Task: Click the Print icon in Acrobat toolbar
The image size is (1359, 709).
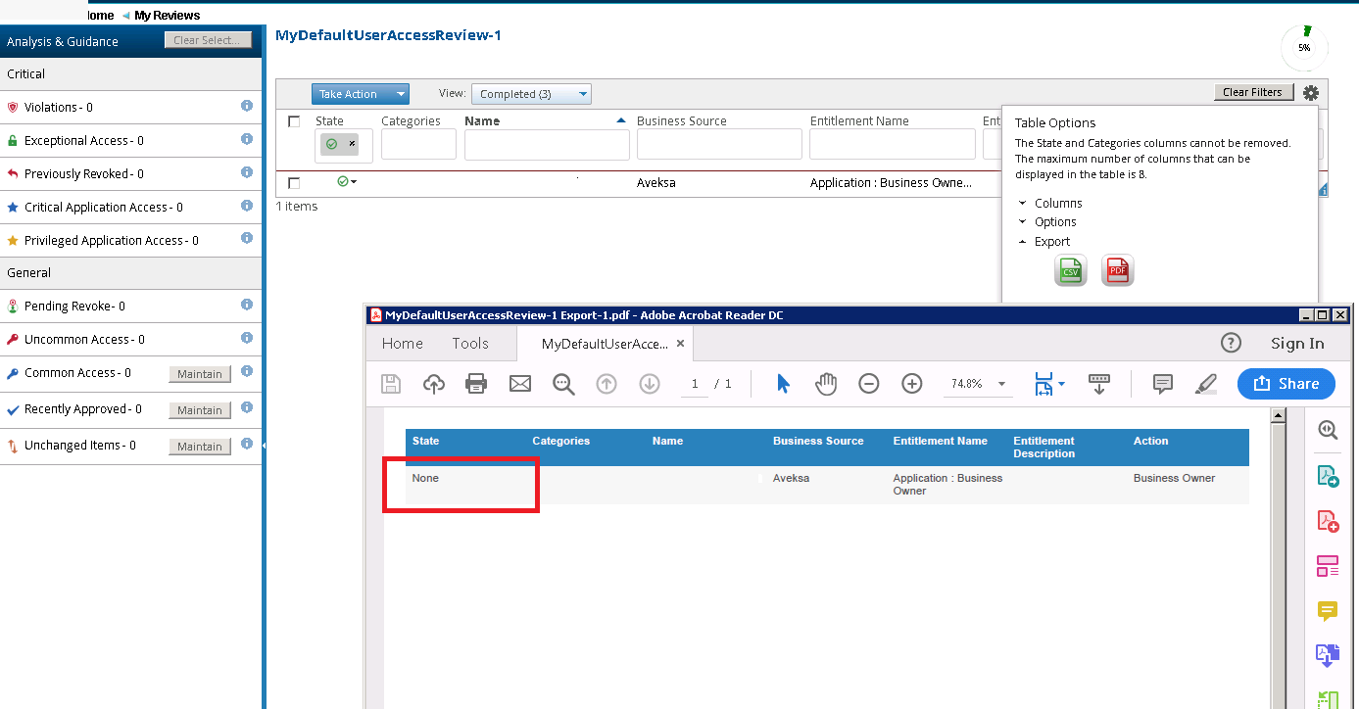Action: click(x=476, y=384)
